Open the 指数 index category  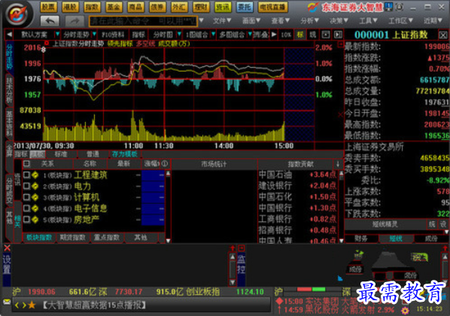[92, 7]
